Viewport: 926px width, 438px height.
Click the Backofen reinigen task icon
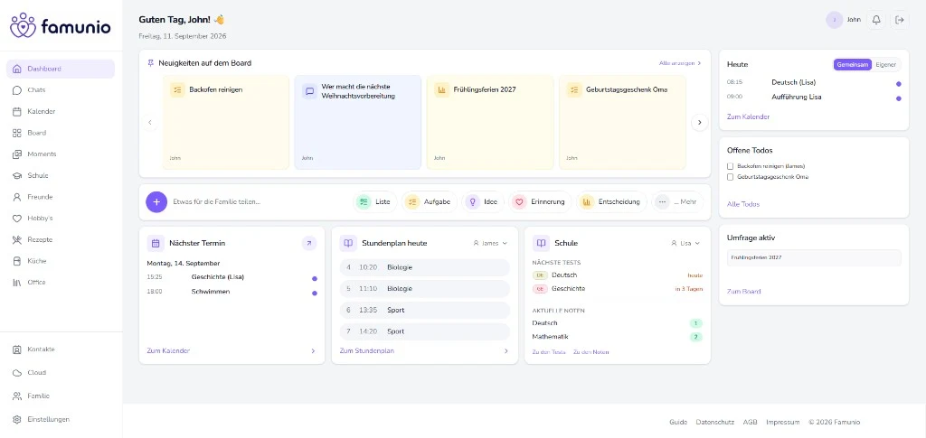177,89
